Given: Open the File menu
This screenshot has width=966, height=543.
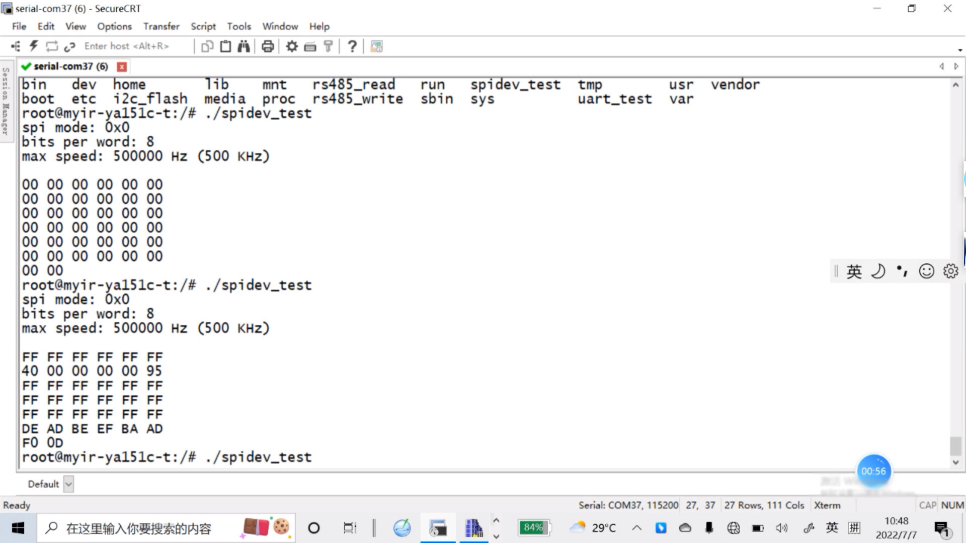Looking at the screenshot, I should (x=19, y=26).
